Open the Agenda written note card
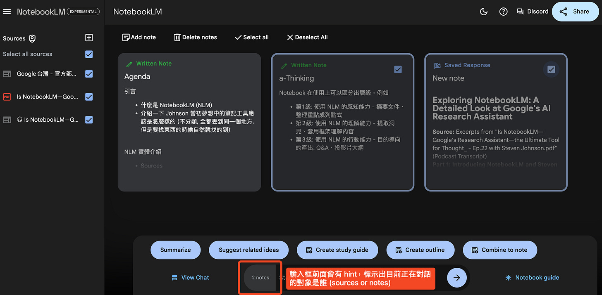602x295 pixels. (x=189, y=122)
